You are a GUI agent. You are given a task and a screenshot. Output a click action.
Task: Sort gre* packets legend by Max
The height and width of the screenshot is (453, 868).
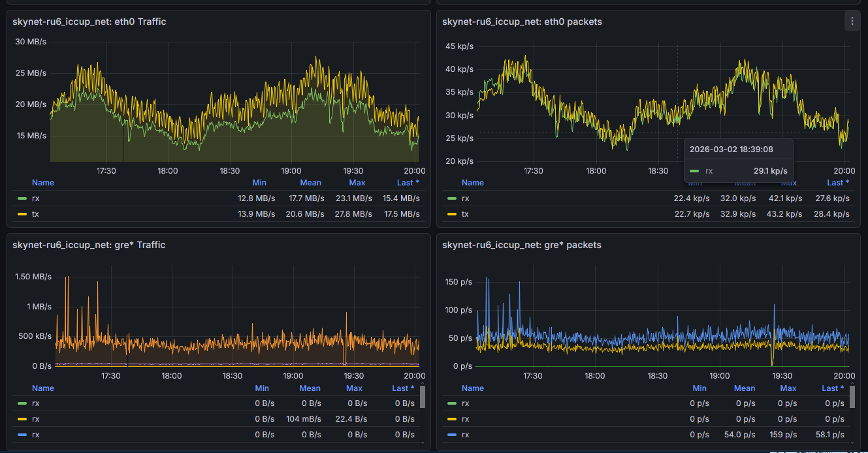click(788, 388)
